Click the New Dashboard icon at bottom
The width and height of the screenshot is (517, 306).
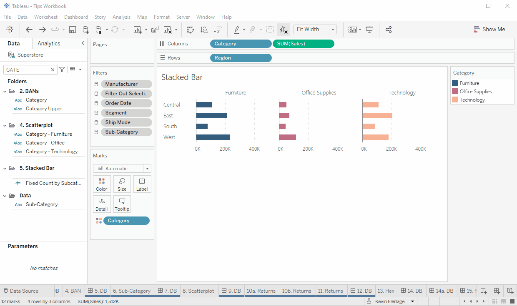click(497, 291)
